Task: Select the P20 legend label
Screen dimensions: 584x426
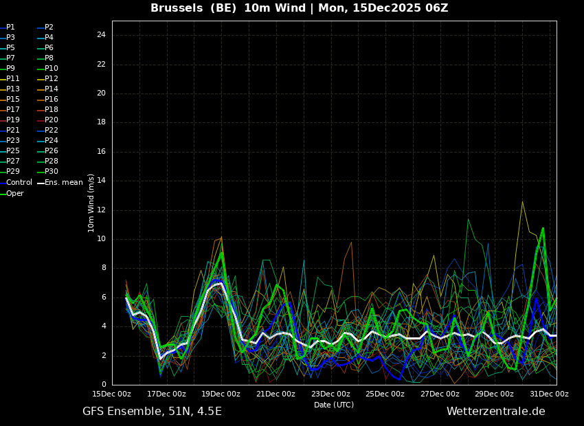Action: click(x=51, y=120)
